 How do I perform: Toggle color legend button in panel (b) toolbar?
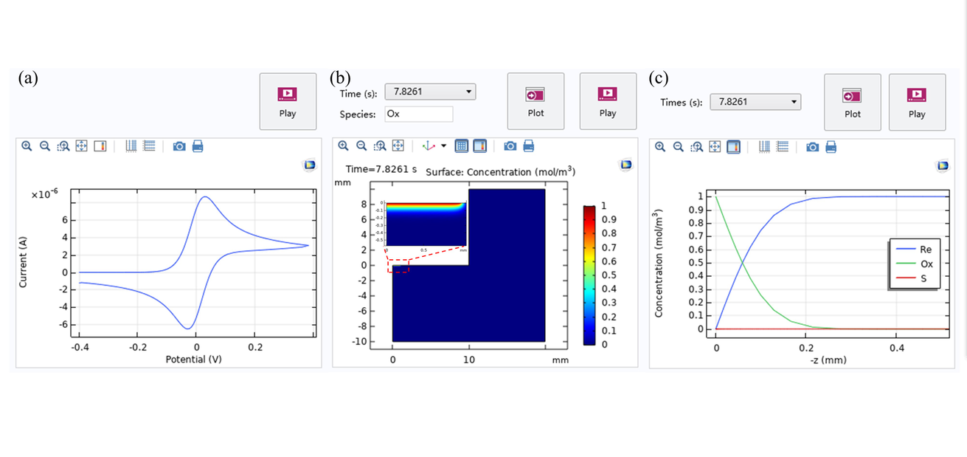479,146
